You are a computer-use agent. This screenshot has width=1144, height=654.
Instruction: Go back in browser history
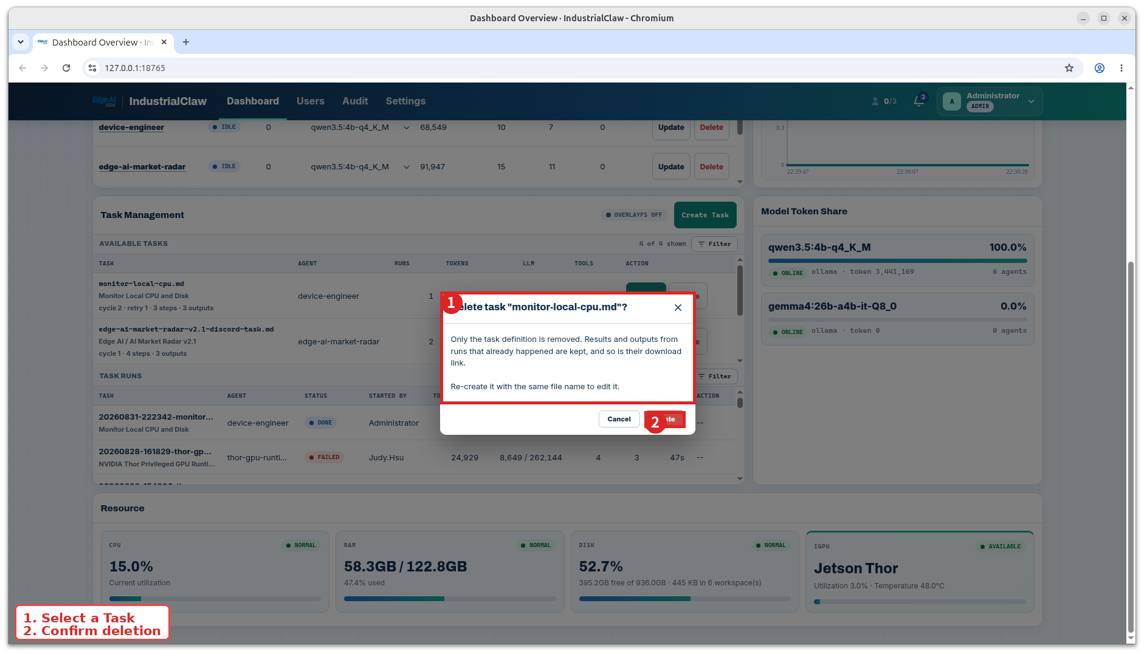(x=22, y=68)
